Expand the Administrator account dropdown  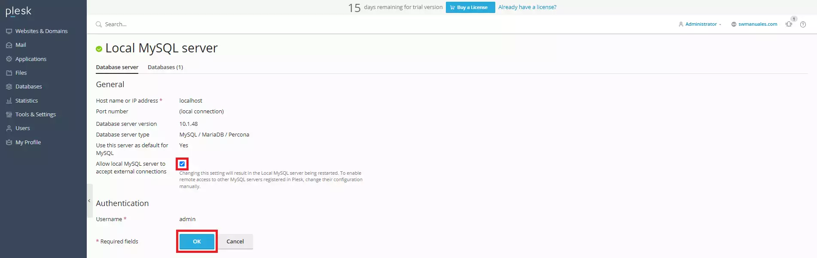(x=700, y=24)
